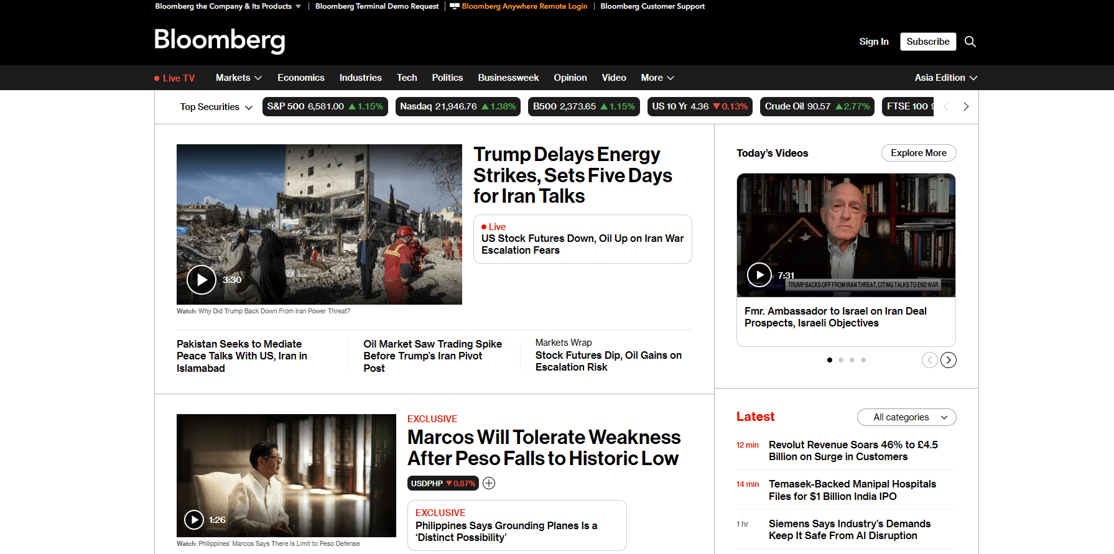Expand the Markets menu
Image resolution: width=1114 pixels, height=554 pixels.
tap(239, 78)
